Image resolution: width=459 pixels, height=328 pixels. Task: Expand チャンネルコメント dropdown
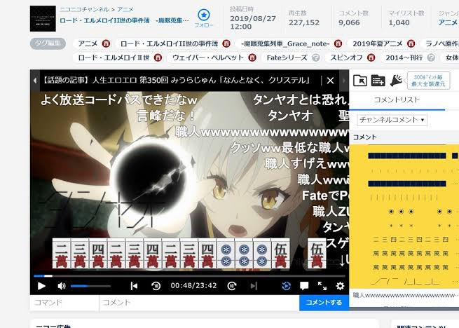coord(392,120)
